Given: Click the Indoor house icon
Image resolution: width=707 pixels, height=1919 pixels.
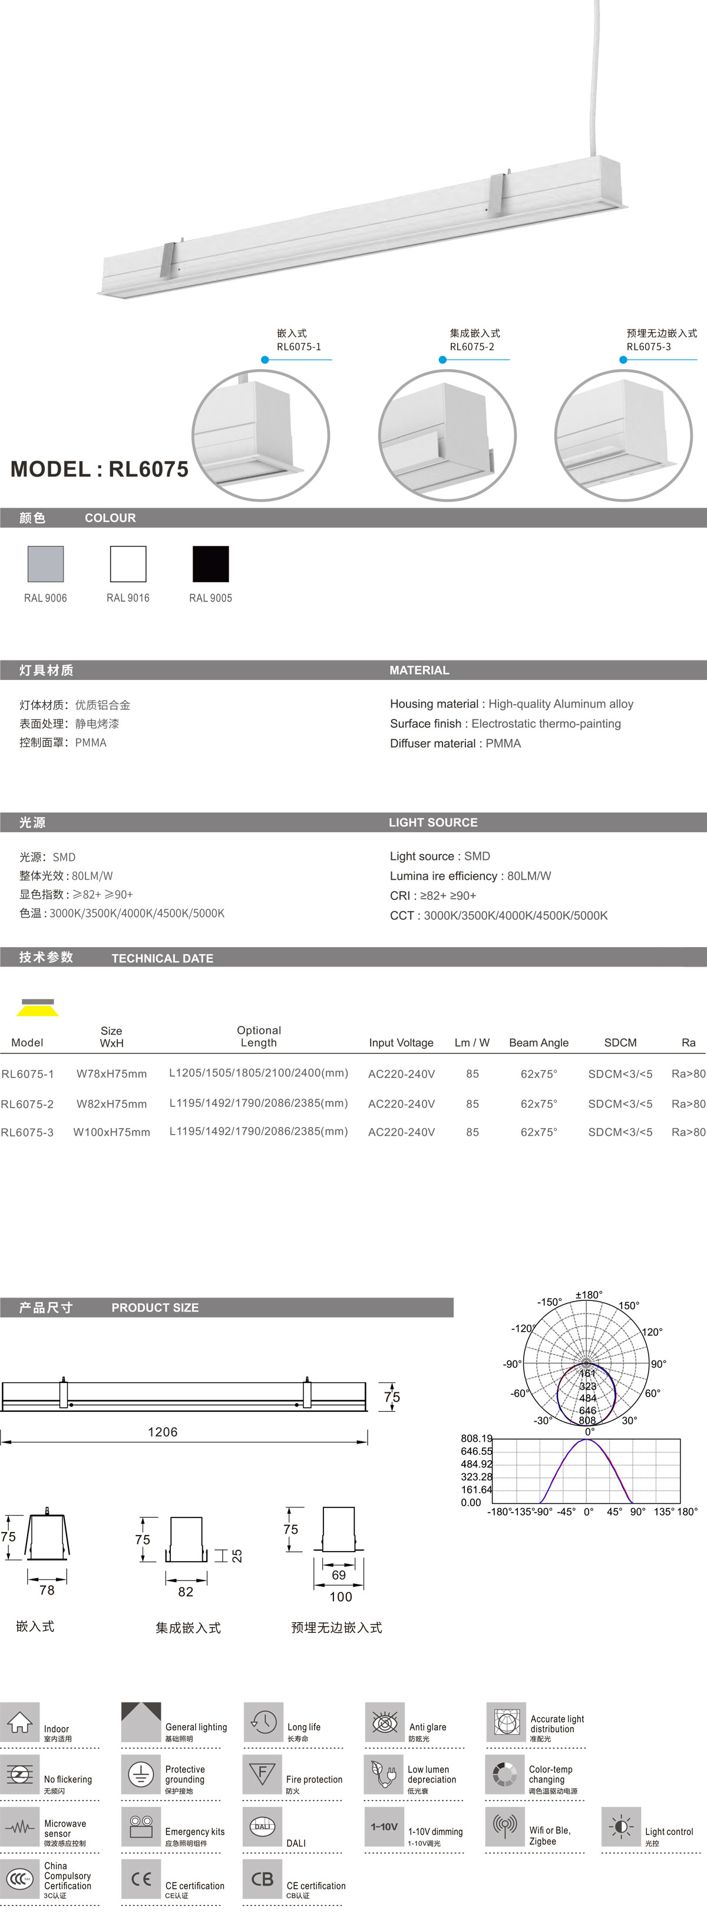Looking at the screenshot, I should [19, 1721].
